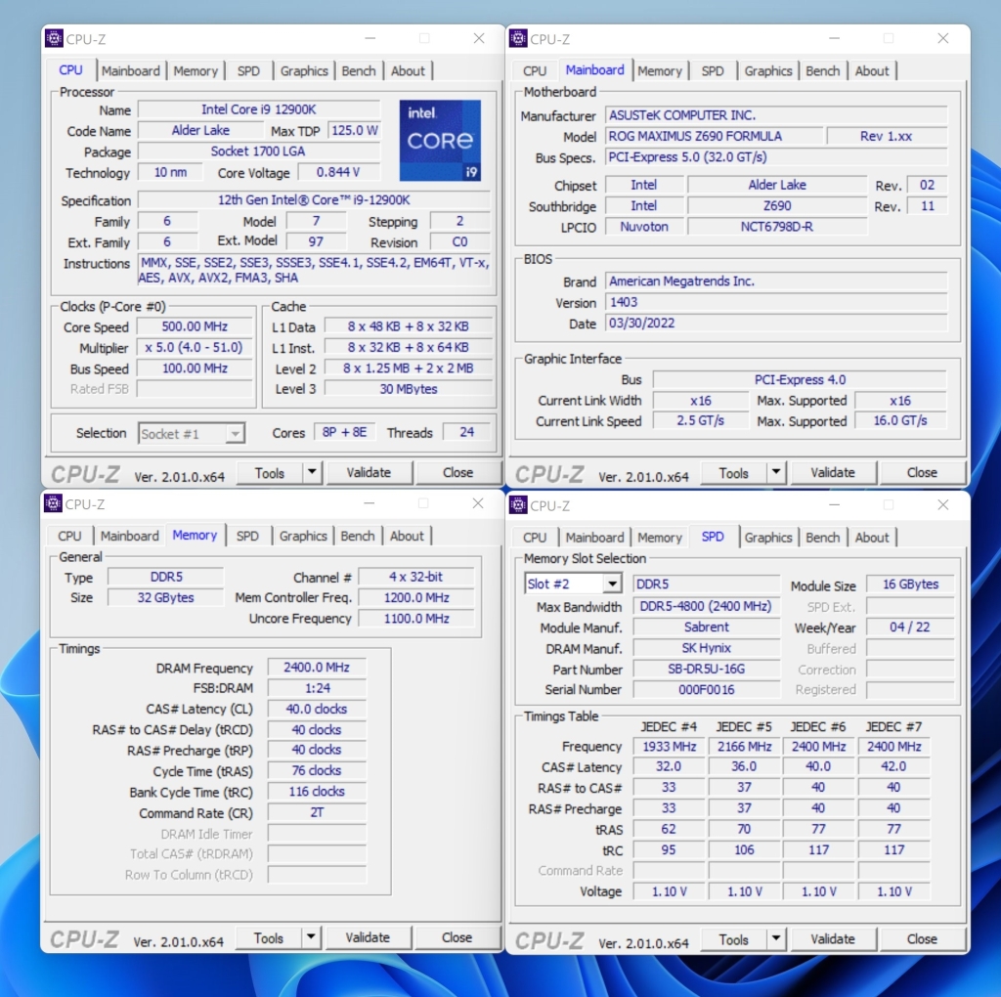Click 'DDR5-4800 (2400 MHz)' max bandwidth value
The image size is (1001, 997).
click(706, 606)
